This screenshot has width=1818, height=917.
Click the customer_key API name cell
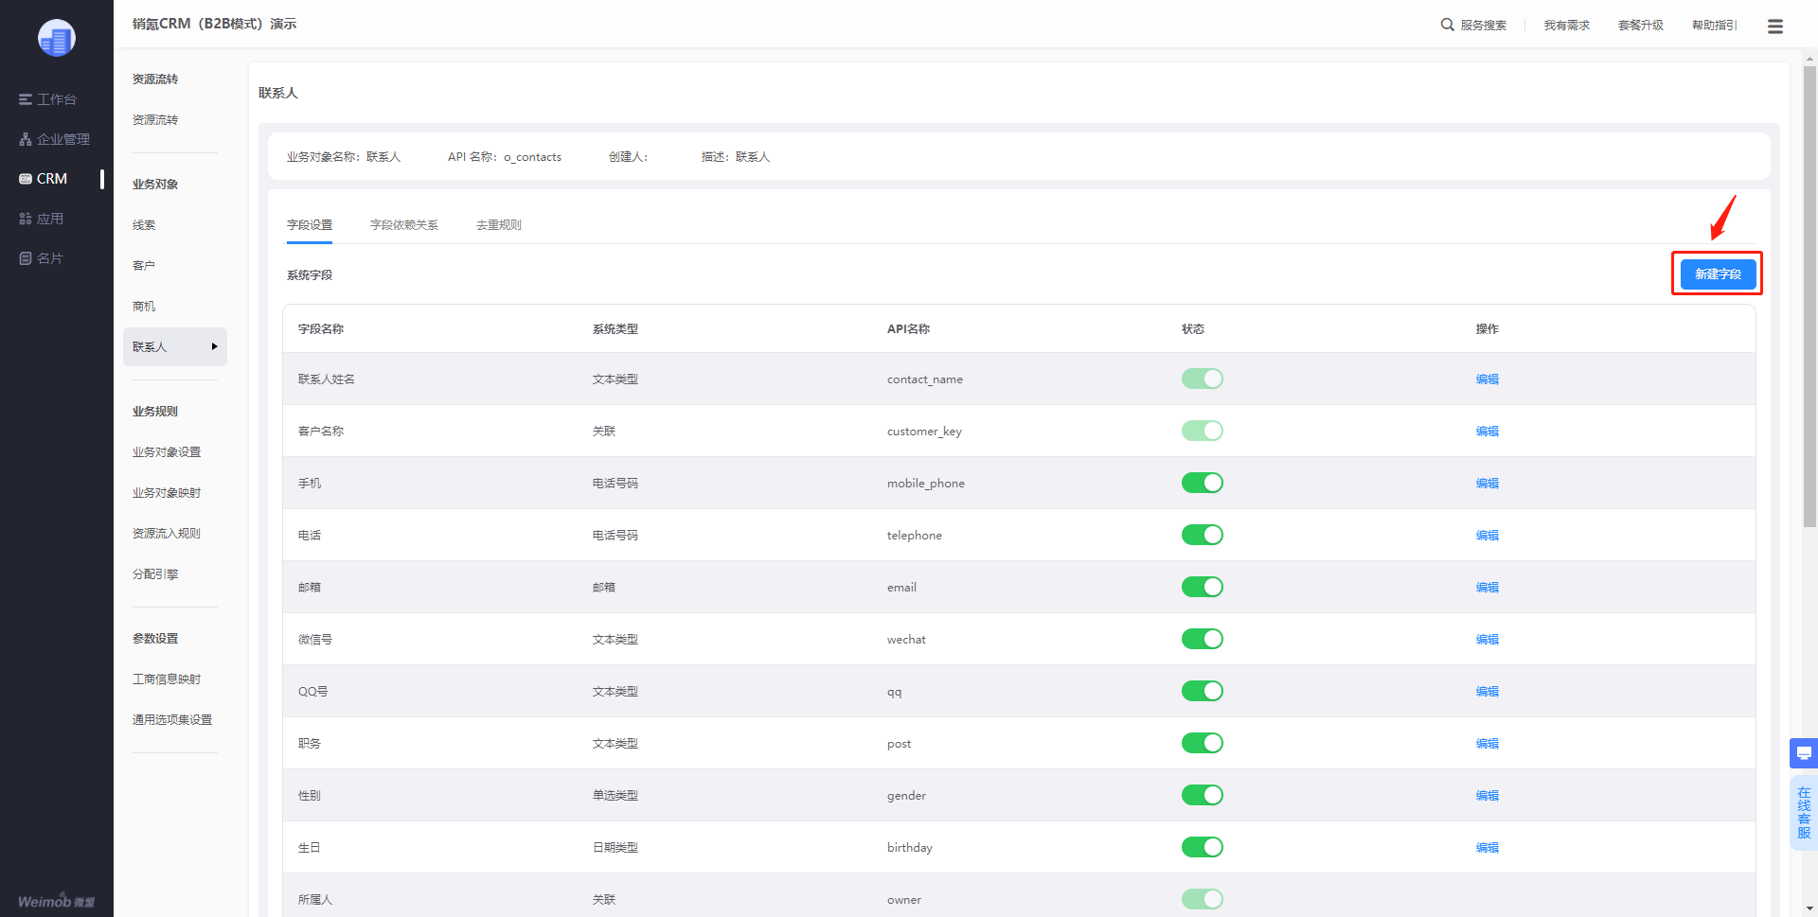924,432
